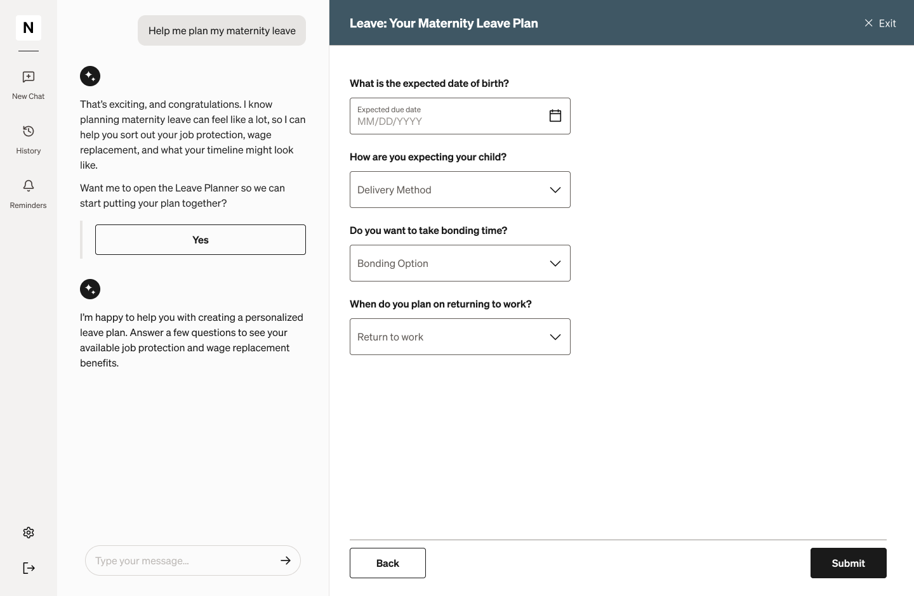Open the Bonding Option dropdown
This screenshot has height=596, width=914.
[460, 263]
